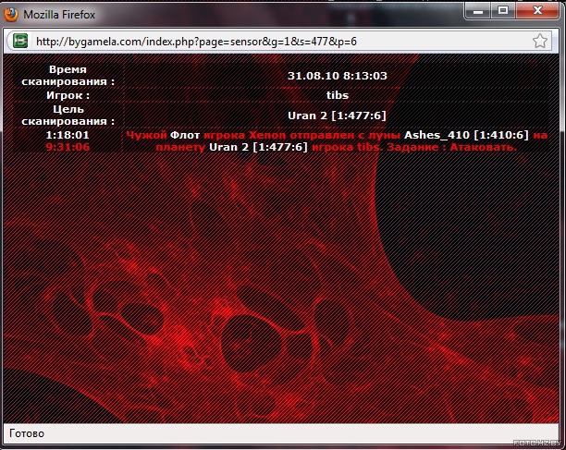This screenshot has height=450, width=566.
Task: Click the Игрок label
Action: [68, 95]
